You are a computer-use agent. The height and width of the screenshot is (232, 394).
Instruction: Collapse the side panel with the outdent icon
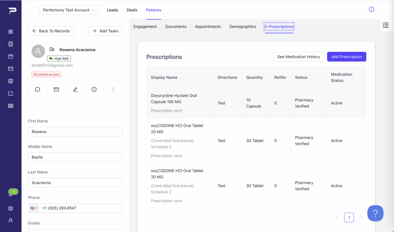[386, 25]
